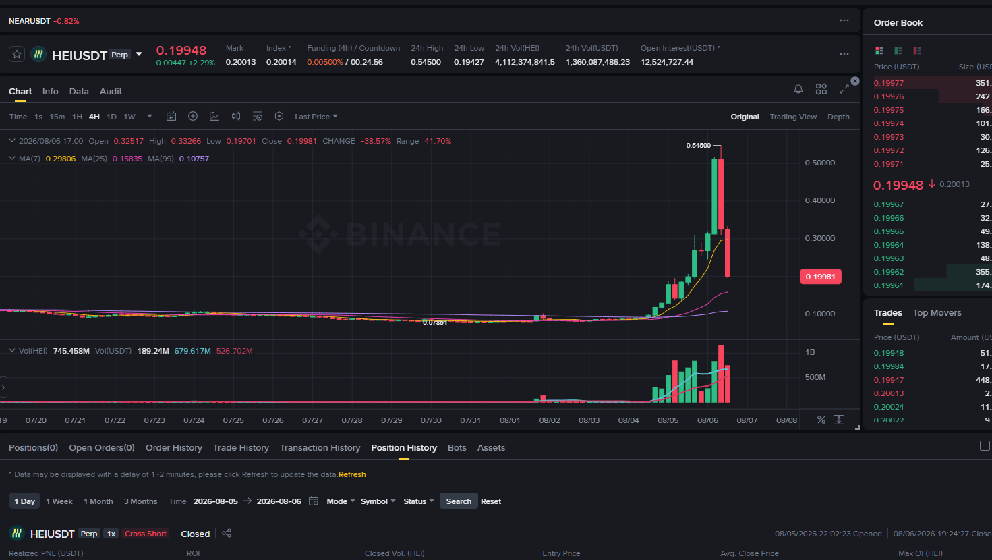Click the HEI coin logo in header

pyautogui.click(x=38, y=54)
